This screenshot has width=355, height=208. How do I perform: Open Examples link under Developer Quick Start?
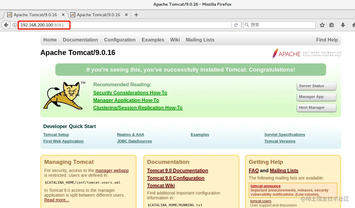pyautogui.click(x=200, y=135)
